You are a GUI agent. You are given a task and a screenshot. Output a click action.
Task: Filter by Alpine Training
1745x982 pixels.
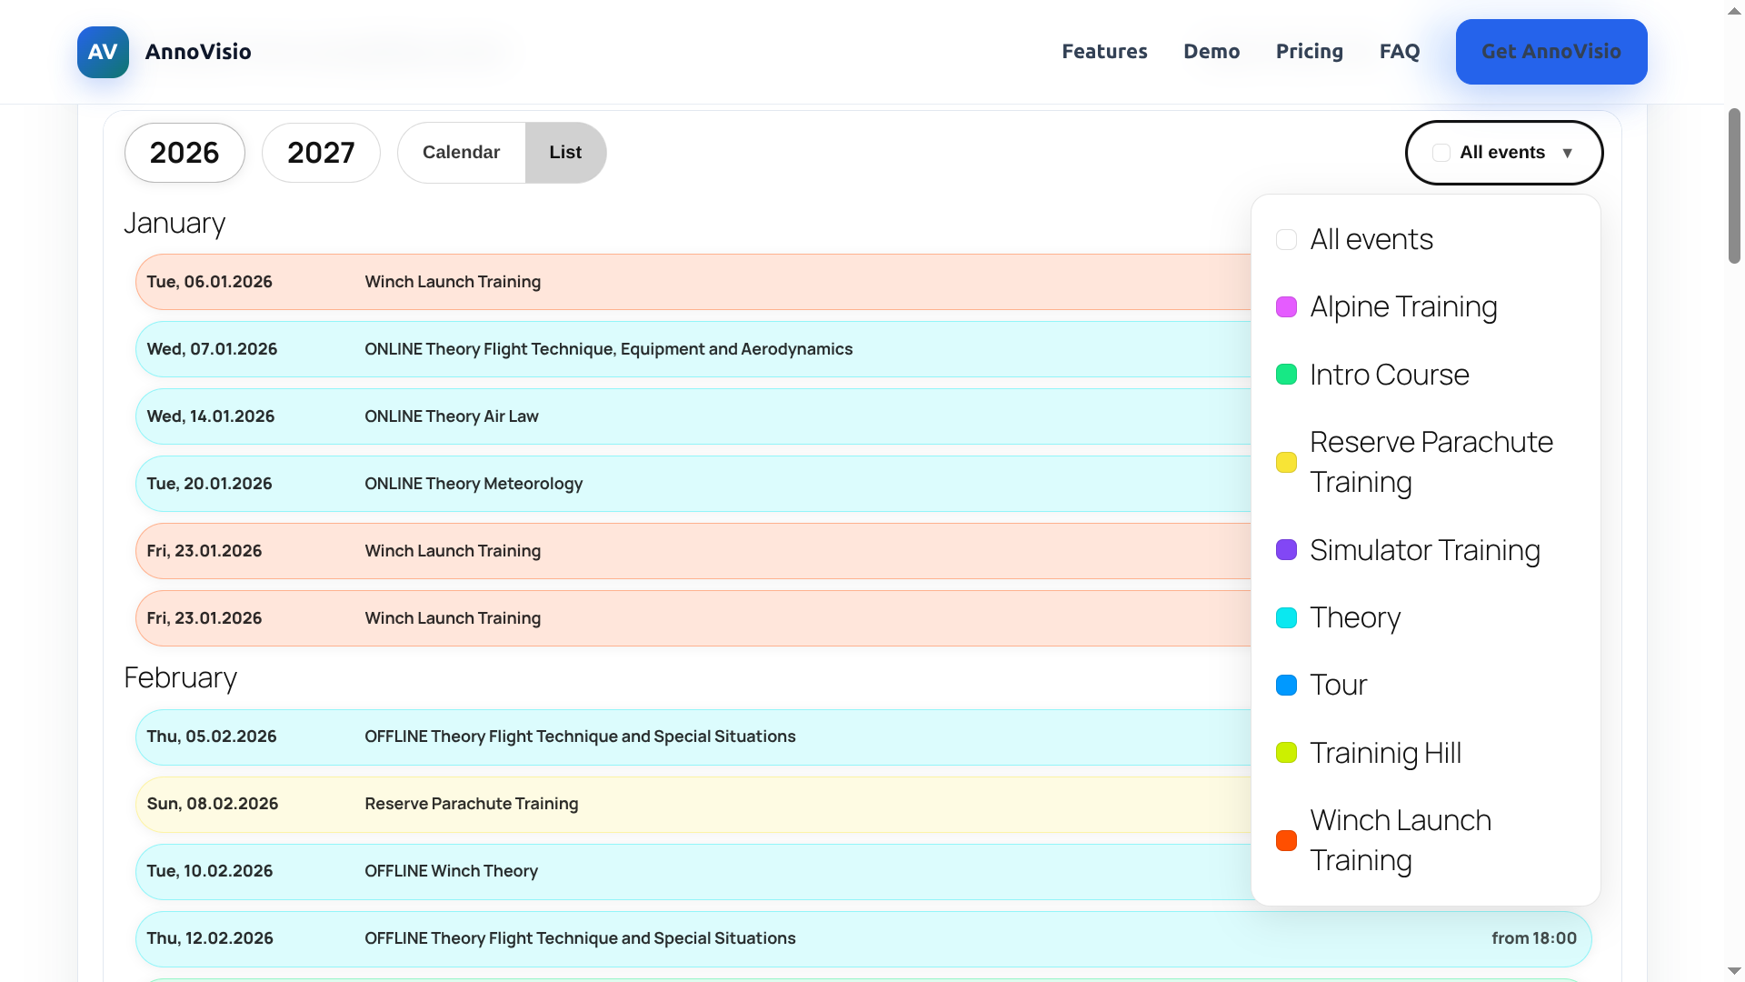coord(1425,306)
